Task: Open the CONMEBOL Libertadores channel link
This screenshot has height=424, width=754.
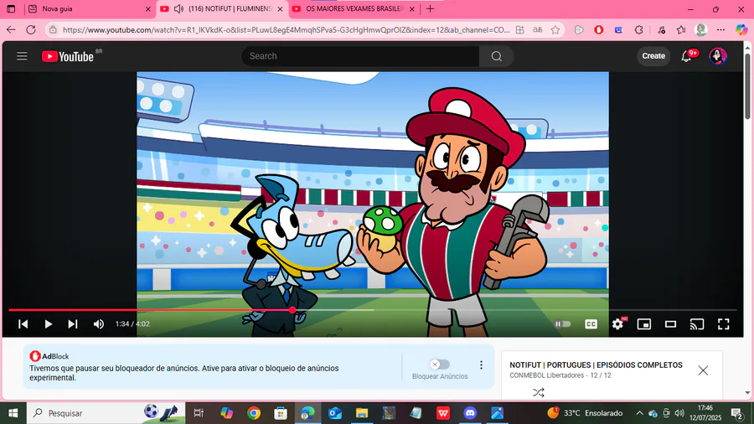Action: click(547, 375)
